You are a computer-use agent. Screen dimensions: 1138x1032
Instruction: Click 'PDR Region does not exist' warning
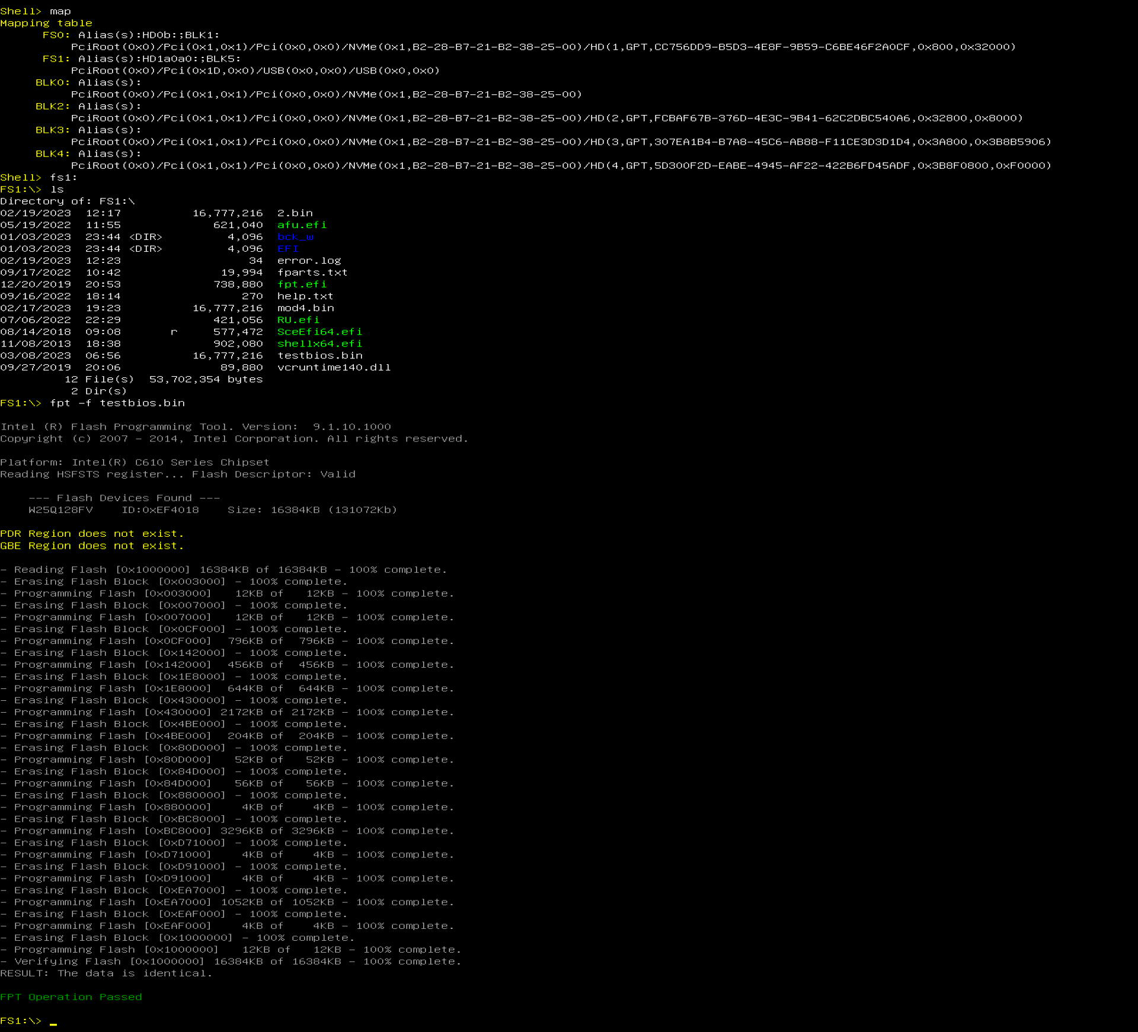(x=92, y=534)
